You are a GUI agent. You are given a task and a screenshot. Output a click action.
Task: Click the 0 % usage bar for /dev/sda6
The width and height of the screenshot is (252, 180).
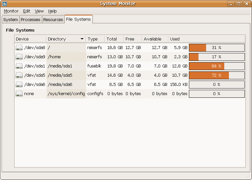pos(217,85)
